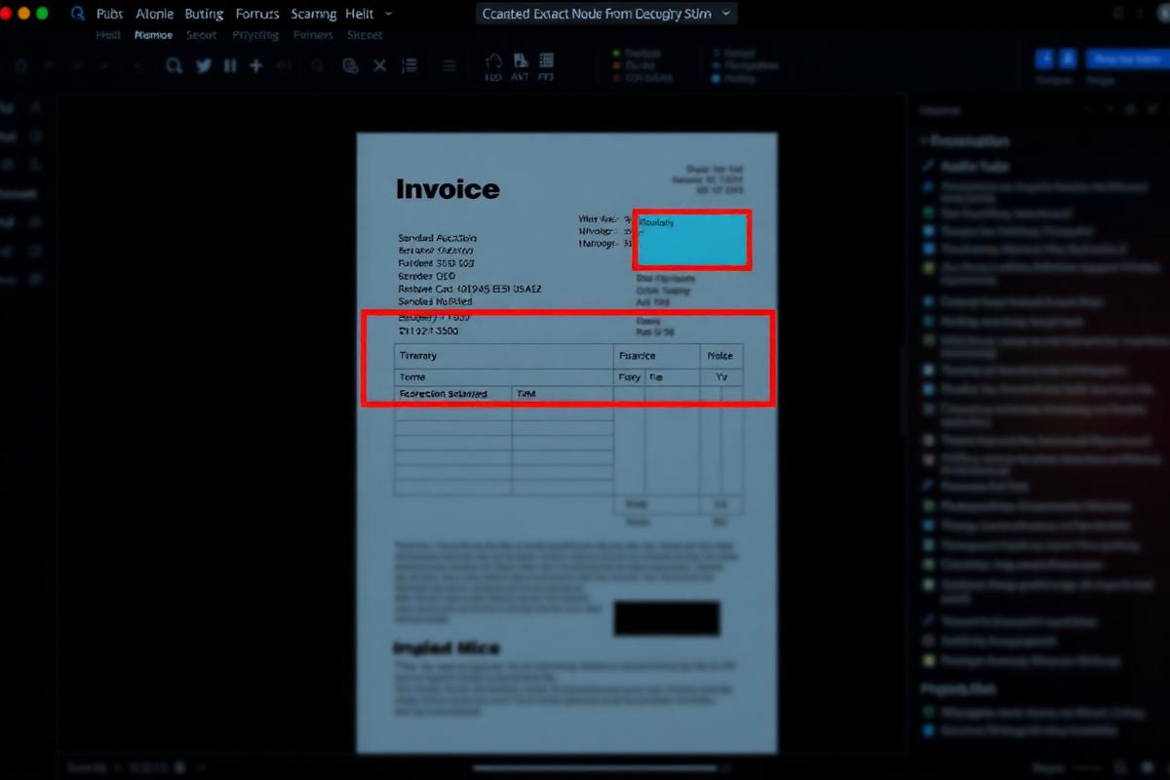Viewport: 1170px width, 780px height.
Task: Expand the chevron after the Helit menu
Action: pyautogui.click(x=389, y=14)
